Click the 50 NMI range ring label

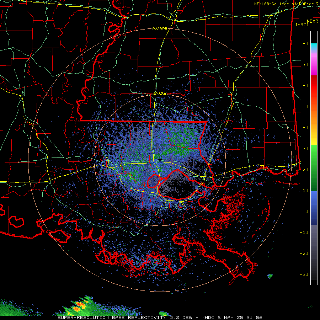(x=160, y=94)
